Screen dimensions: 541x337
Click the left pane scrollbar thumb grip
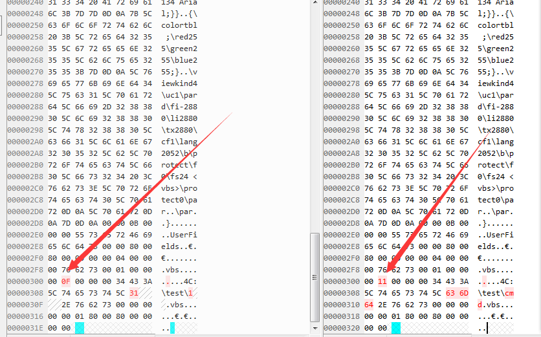[315, 277]
